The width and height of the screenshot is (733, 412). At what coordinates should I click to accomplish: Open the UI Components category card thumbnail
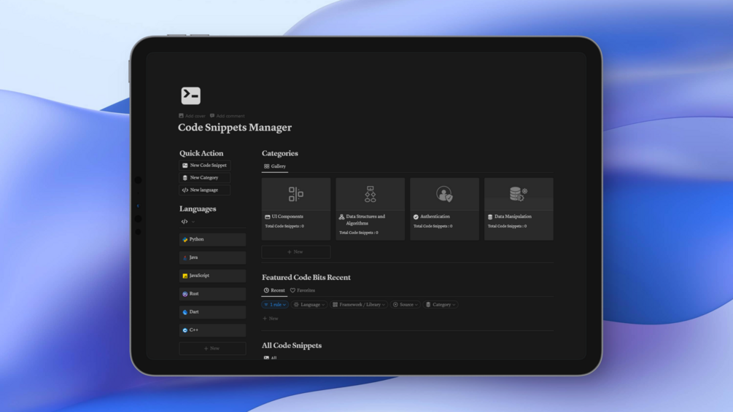[296, 194]
